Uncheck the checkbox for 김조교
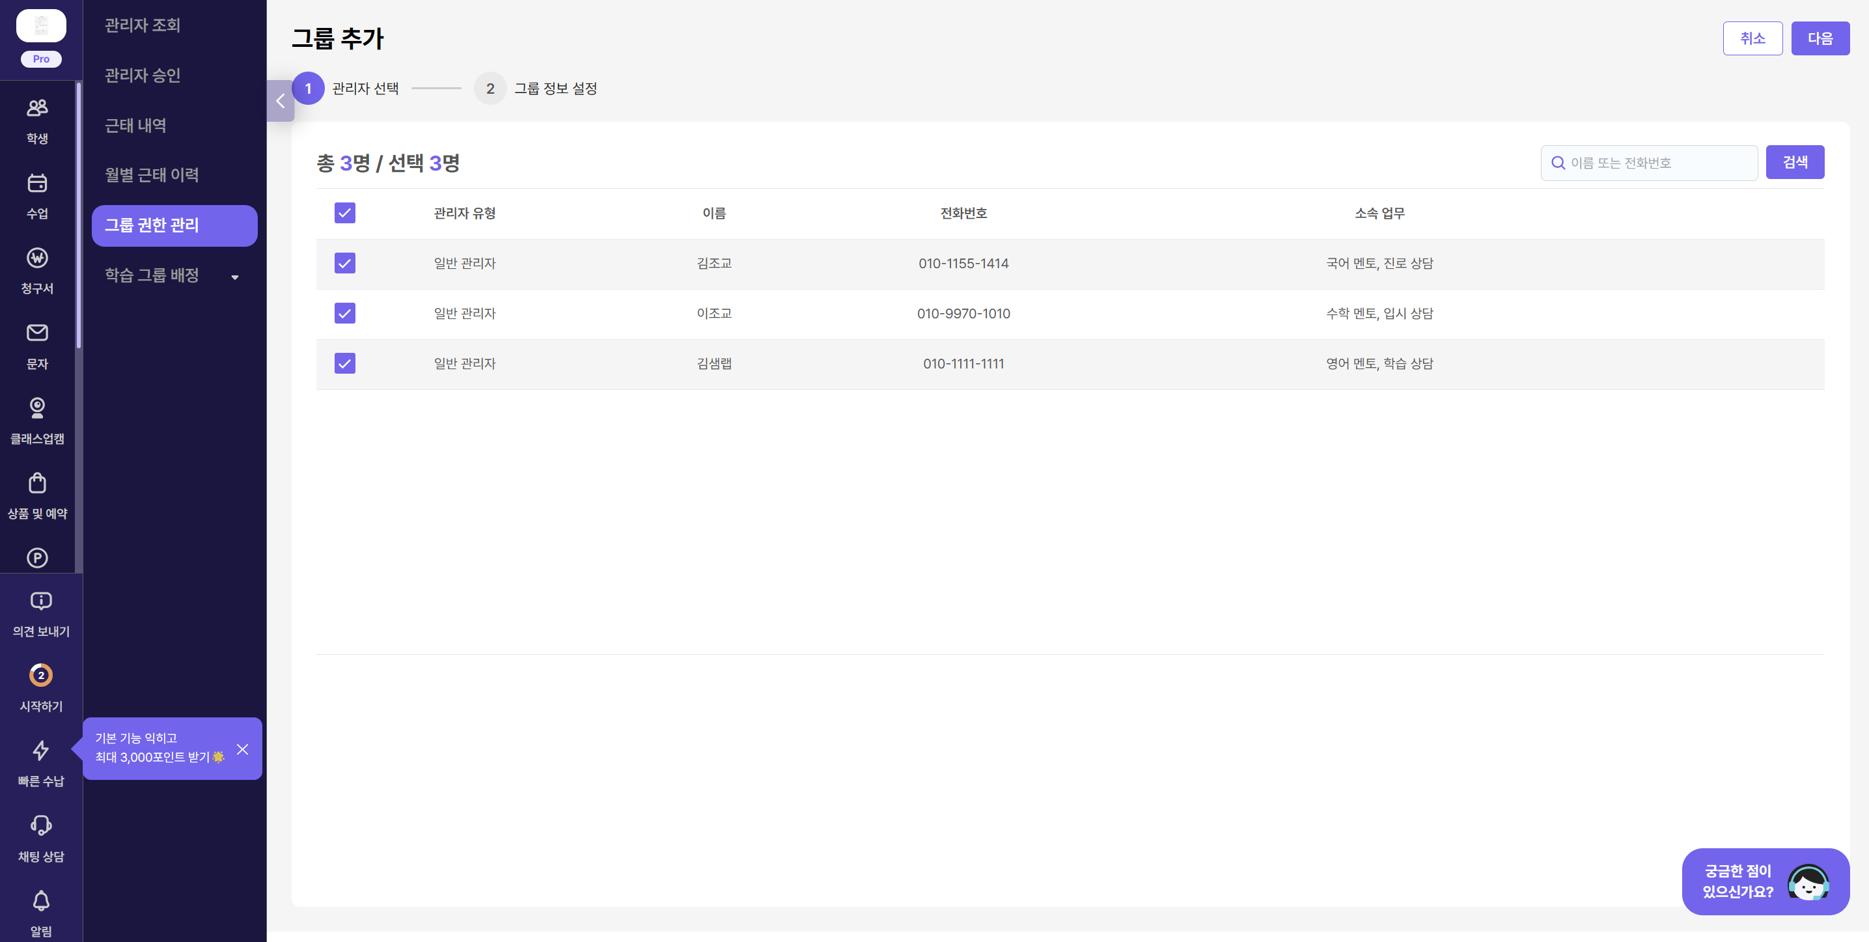Viewport: 1869px width, 942px height. [x=344, y=263]
